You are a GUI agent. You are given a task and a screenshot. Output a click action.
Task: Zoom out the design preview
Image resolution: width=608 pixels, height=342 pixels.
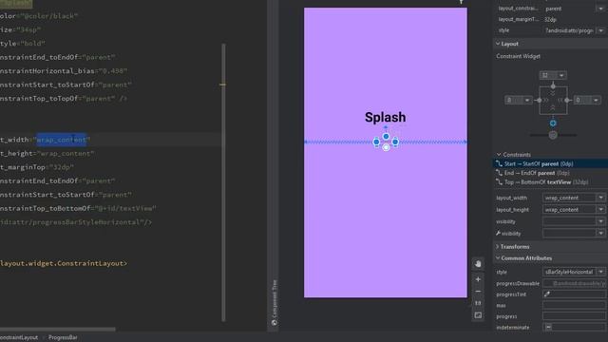[x=478, y=292]
